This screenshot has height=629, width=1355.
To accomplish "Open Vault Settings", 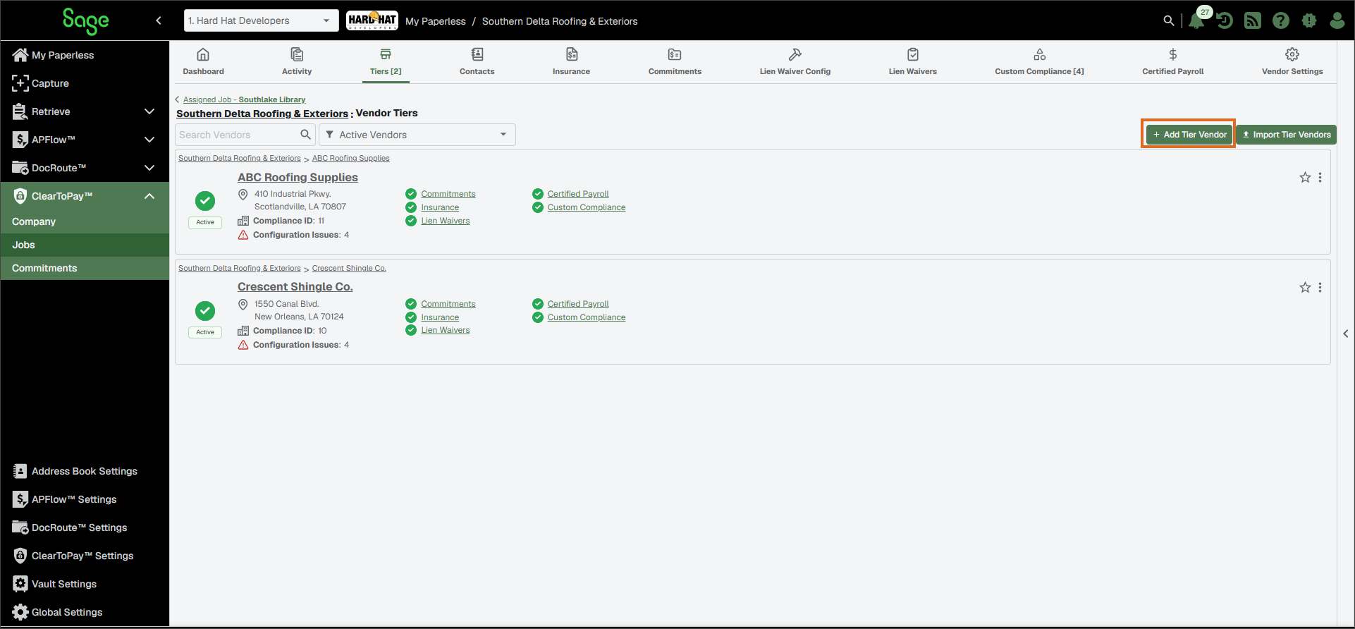I will tap(85, 584).
